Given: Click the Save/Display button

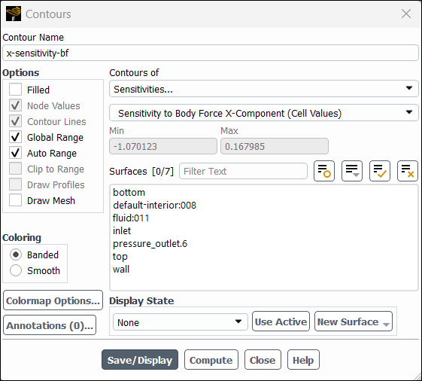Looking at the screenshot, I should 140,360.
